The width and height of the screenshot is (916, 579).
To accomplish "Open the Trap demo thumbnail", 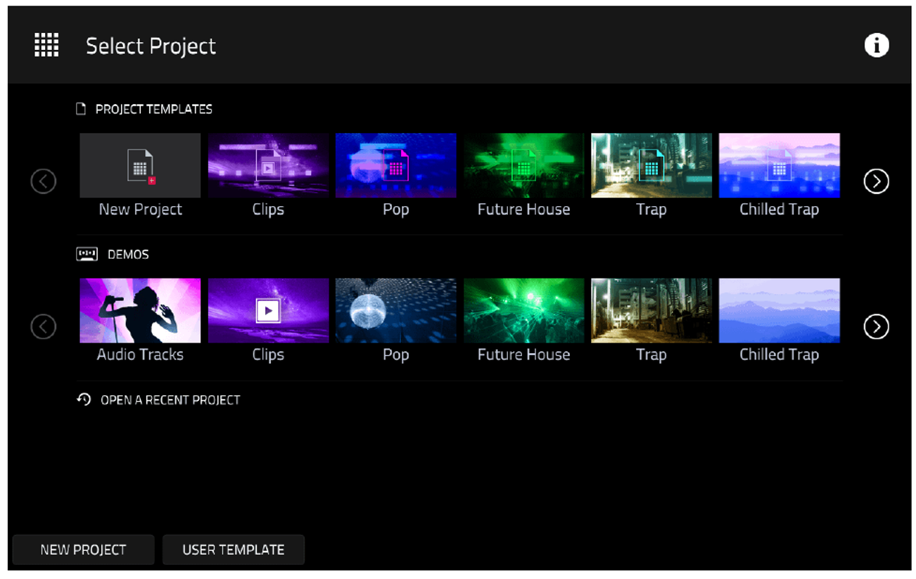I will (651, 311).
